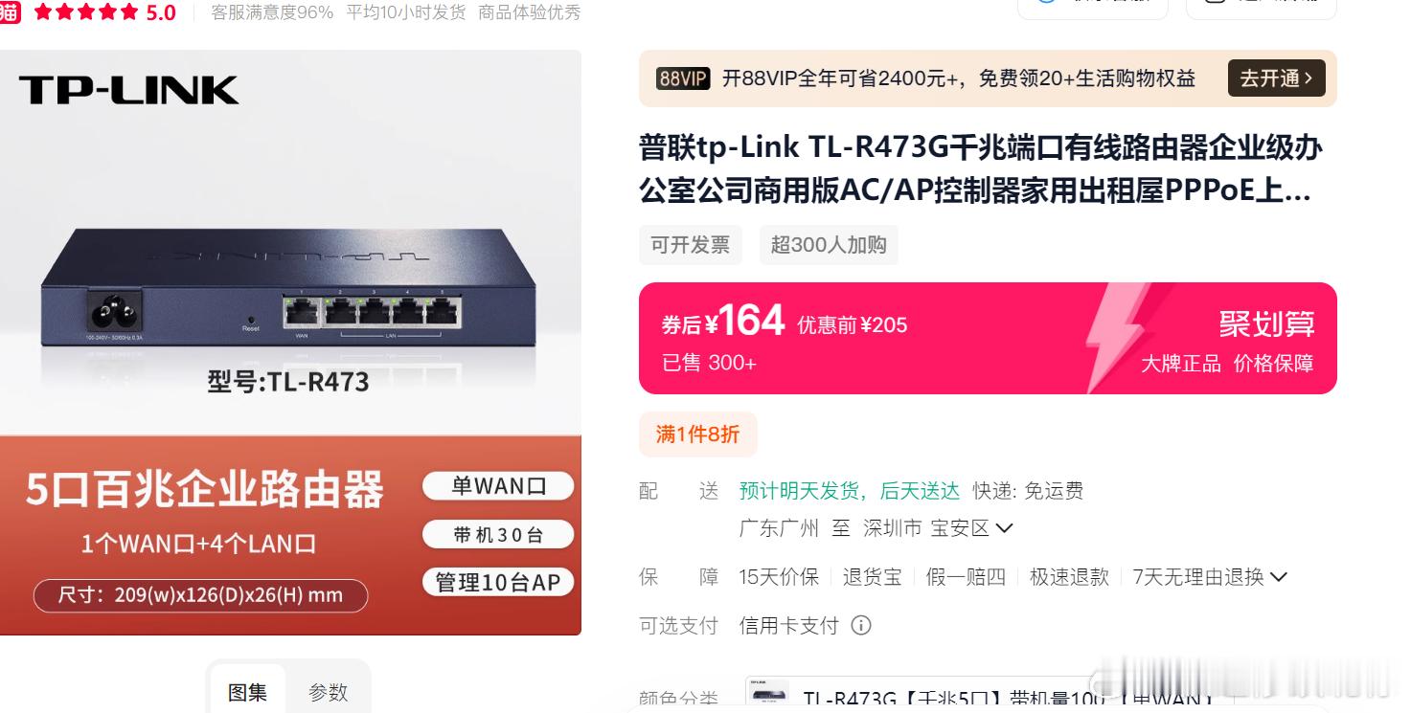The image size is (1411, 713).
Task: Switch to the 图集 tab
Action: [x=247, y=692]
